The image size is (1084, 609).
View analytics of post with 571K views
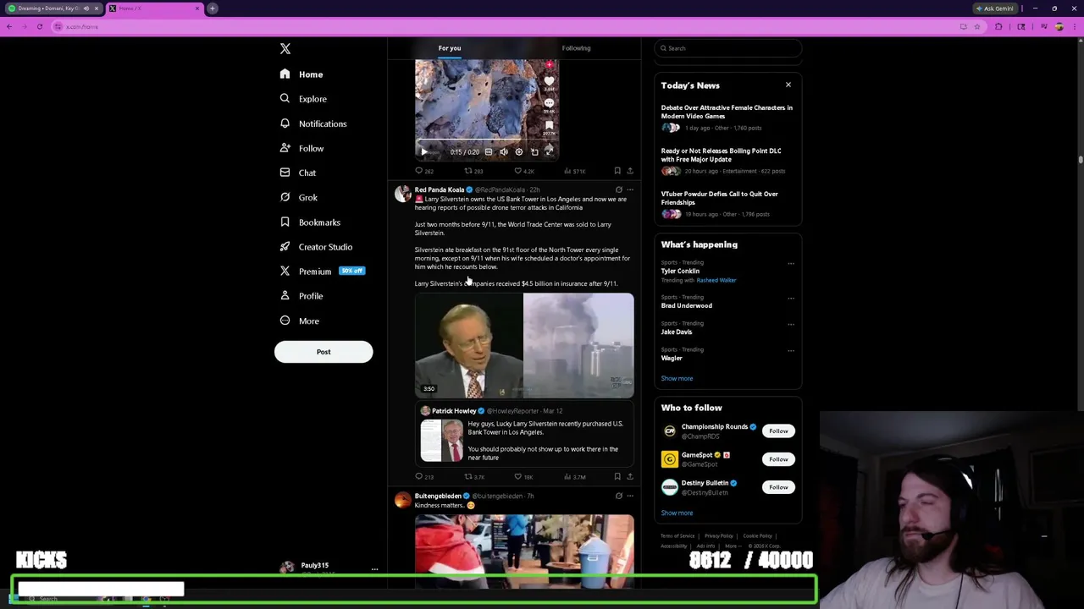[574, 171]
